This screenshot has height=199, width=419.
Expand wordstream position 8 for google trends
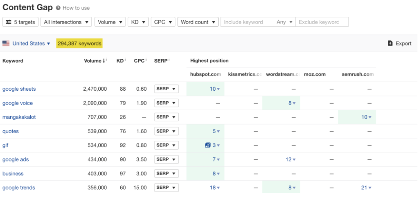coord(292,188)
